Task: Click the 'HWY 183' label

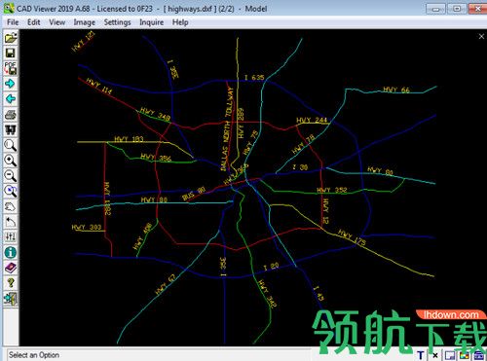Action: tap(129, 139)
